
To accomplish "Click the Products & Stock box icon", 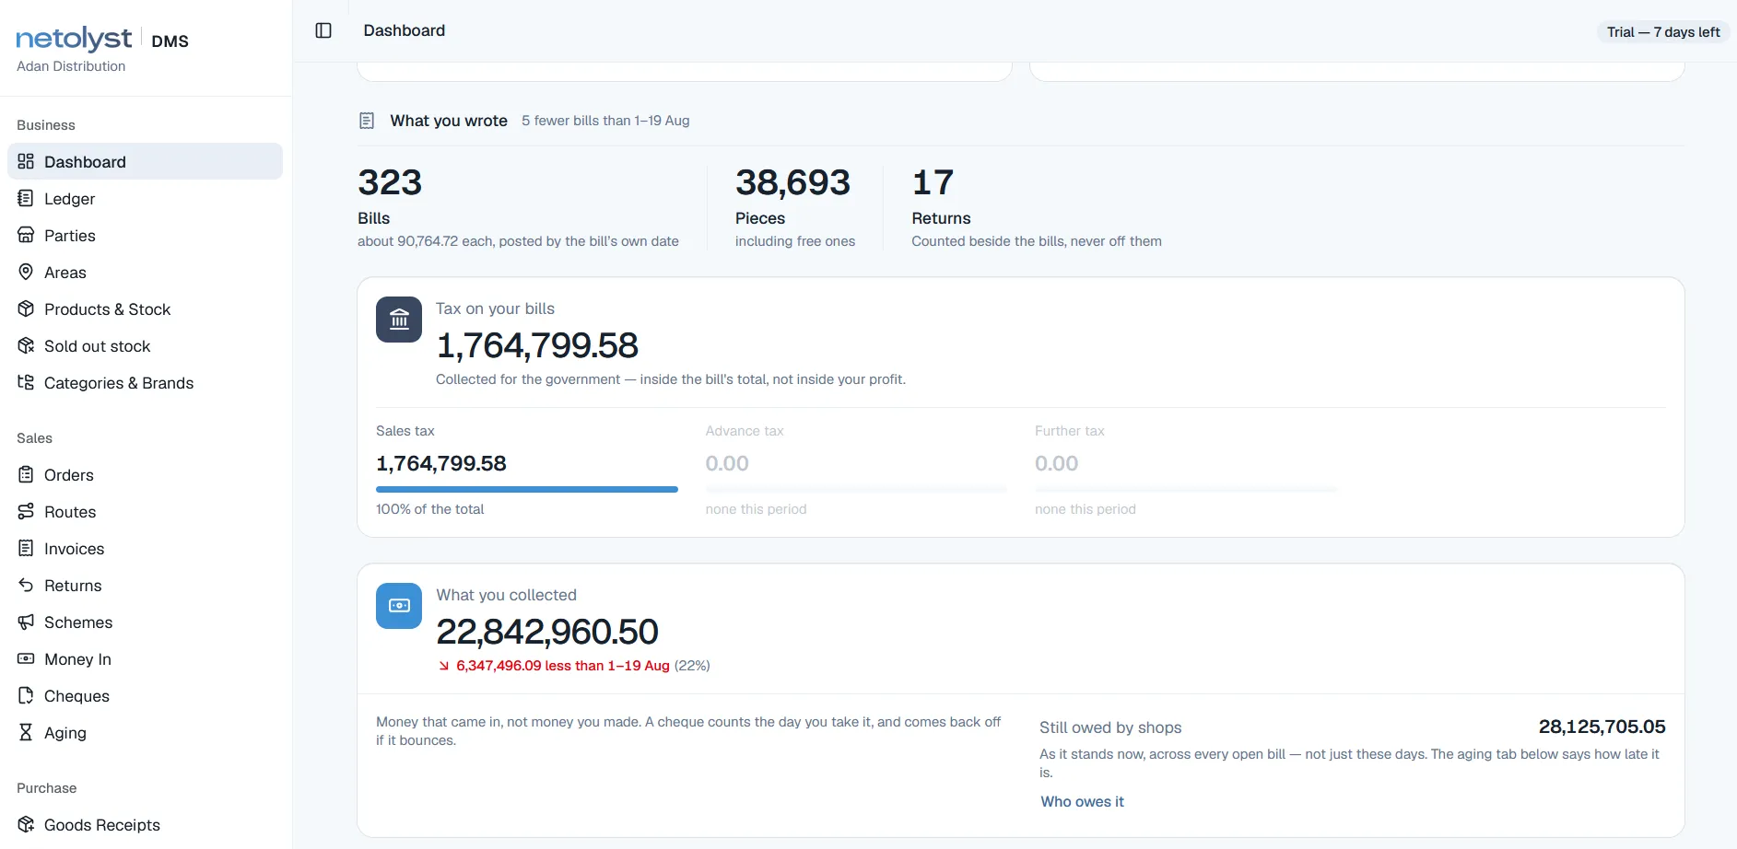I will (x=26, y=308).
